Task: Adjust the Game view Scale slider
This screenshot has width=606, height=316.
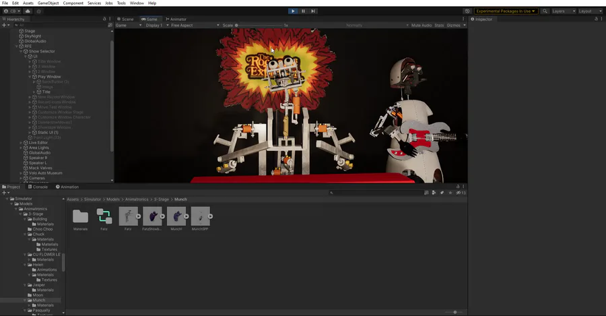Action: pyautogui.click(x=260, y=25)
